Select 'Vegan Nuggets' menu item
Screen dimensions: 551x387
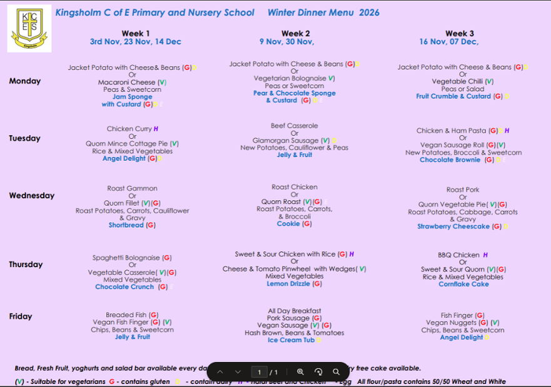coord(451,323)
